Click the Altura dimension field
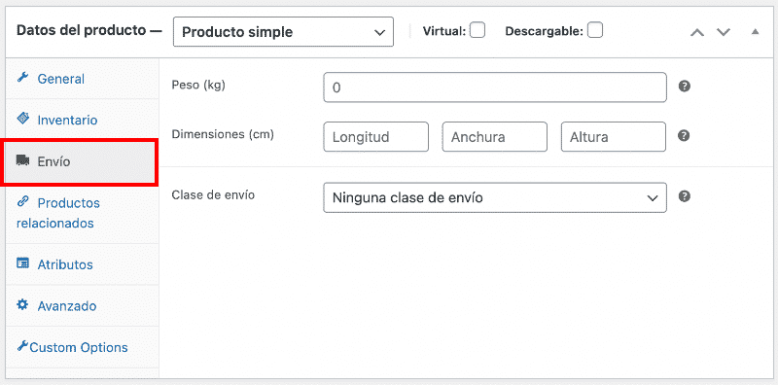 click(x=614, y=137)
